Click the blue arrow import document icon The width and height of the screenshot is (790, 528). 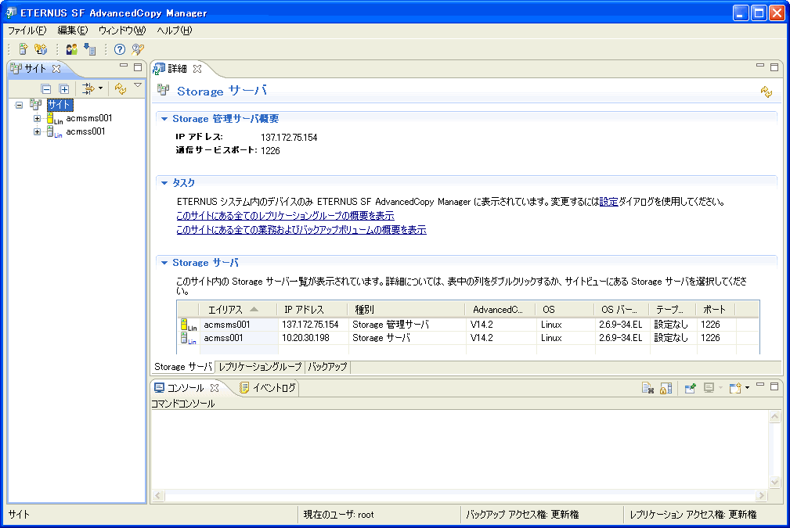(x=90, y=48)
